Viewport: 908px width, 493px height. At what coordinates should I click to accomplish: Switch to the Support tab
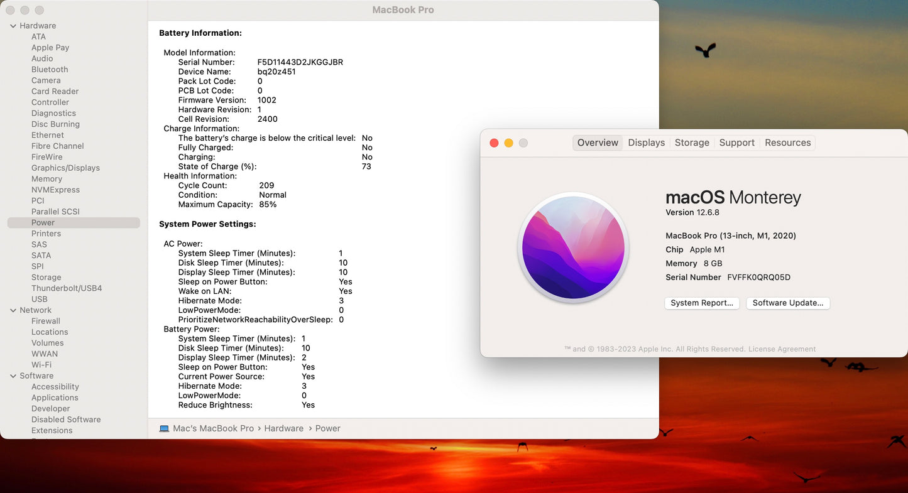[736, 143]
